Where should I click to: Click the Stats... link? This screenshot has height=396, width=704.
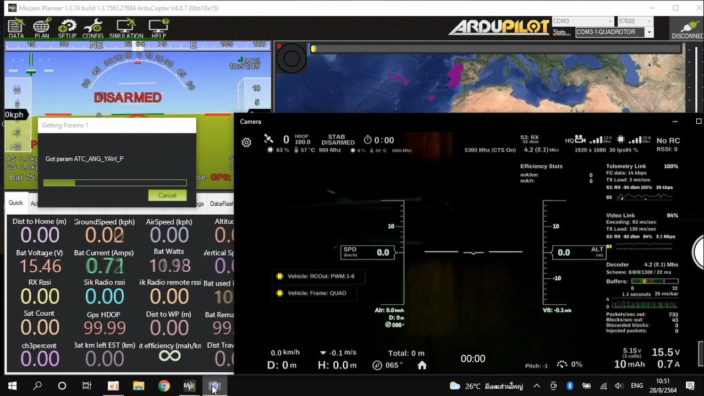[x=562, y=32]
